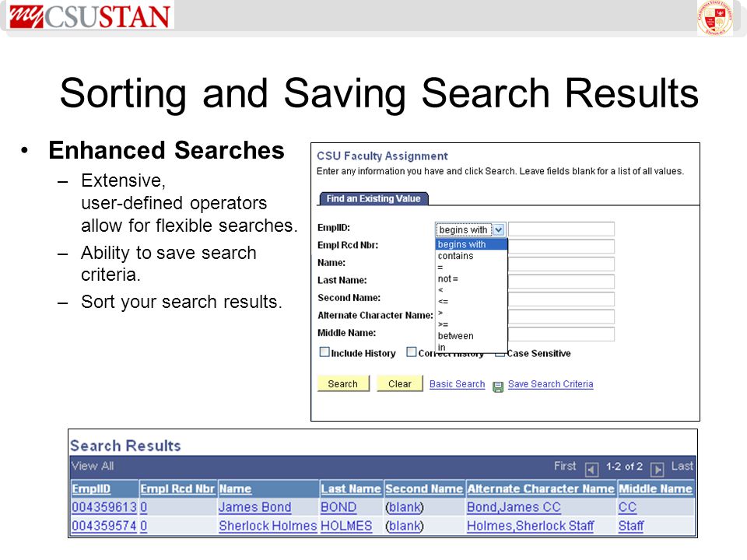Sort results by Middle Name column
Image resolution: width=747 pixels, height=560 pixels.
pyautogui.click(x=655, y=488)
